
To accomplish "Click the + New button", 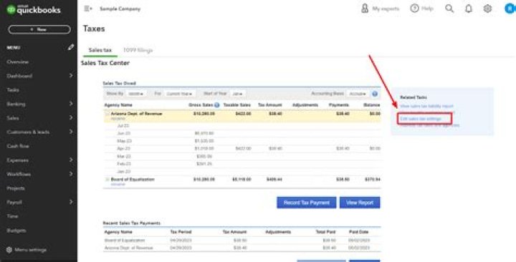I will (39, 29).
